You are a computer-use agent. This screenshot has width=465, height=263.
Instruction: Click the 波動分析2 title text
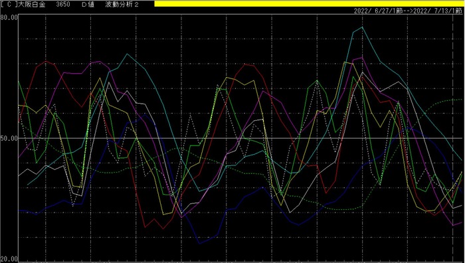click(x=122, y=5)
